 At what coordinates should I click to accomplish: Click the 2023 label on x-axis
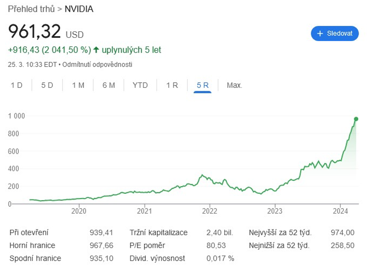275,211
